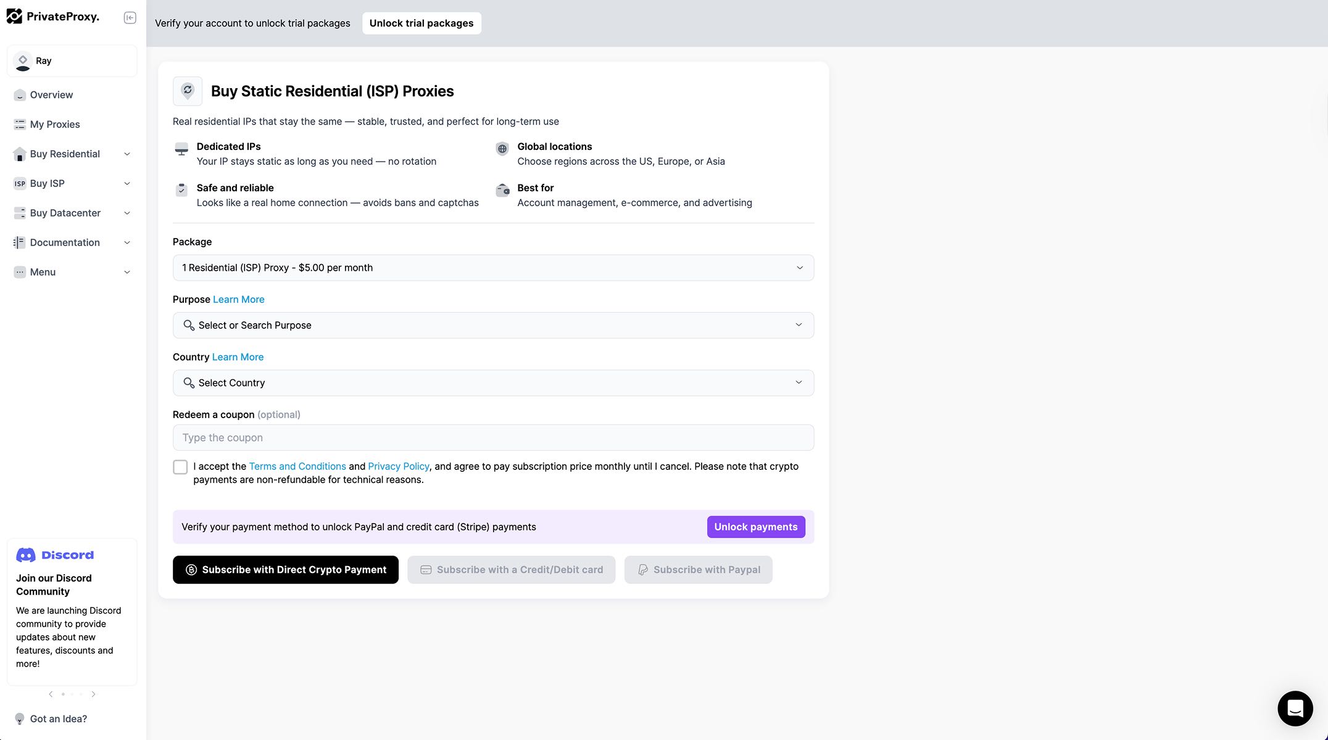Open the Privacy Policy link
This screenshot has width=1328, height=740.
[398, 467]
